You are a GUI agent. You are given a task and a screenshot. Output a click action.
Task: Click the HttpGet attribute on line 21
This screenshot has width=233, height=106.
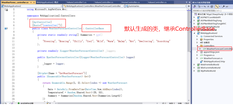click(x=43, y=73)
